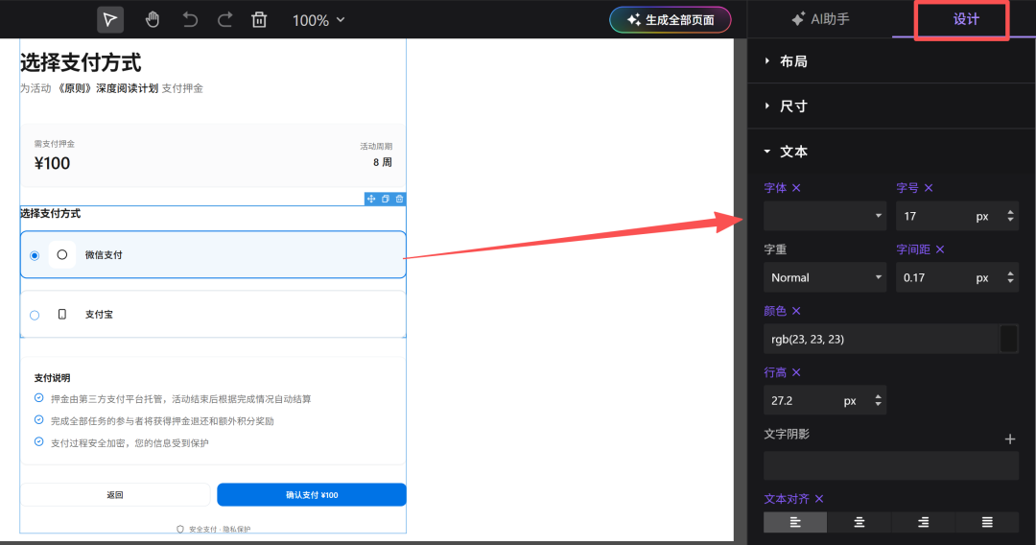The width and height of the screenshot is (1036, 545).
Task: Align text to the right
Action: [x=923, y=522]
